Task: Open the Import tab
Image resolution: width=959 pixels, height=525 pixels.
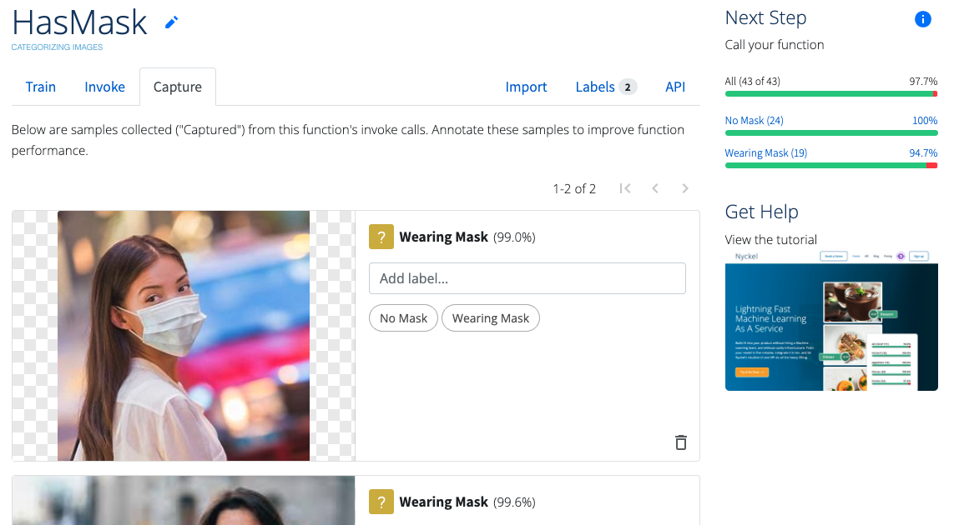Action: pos(526,87)
